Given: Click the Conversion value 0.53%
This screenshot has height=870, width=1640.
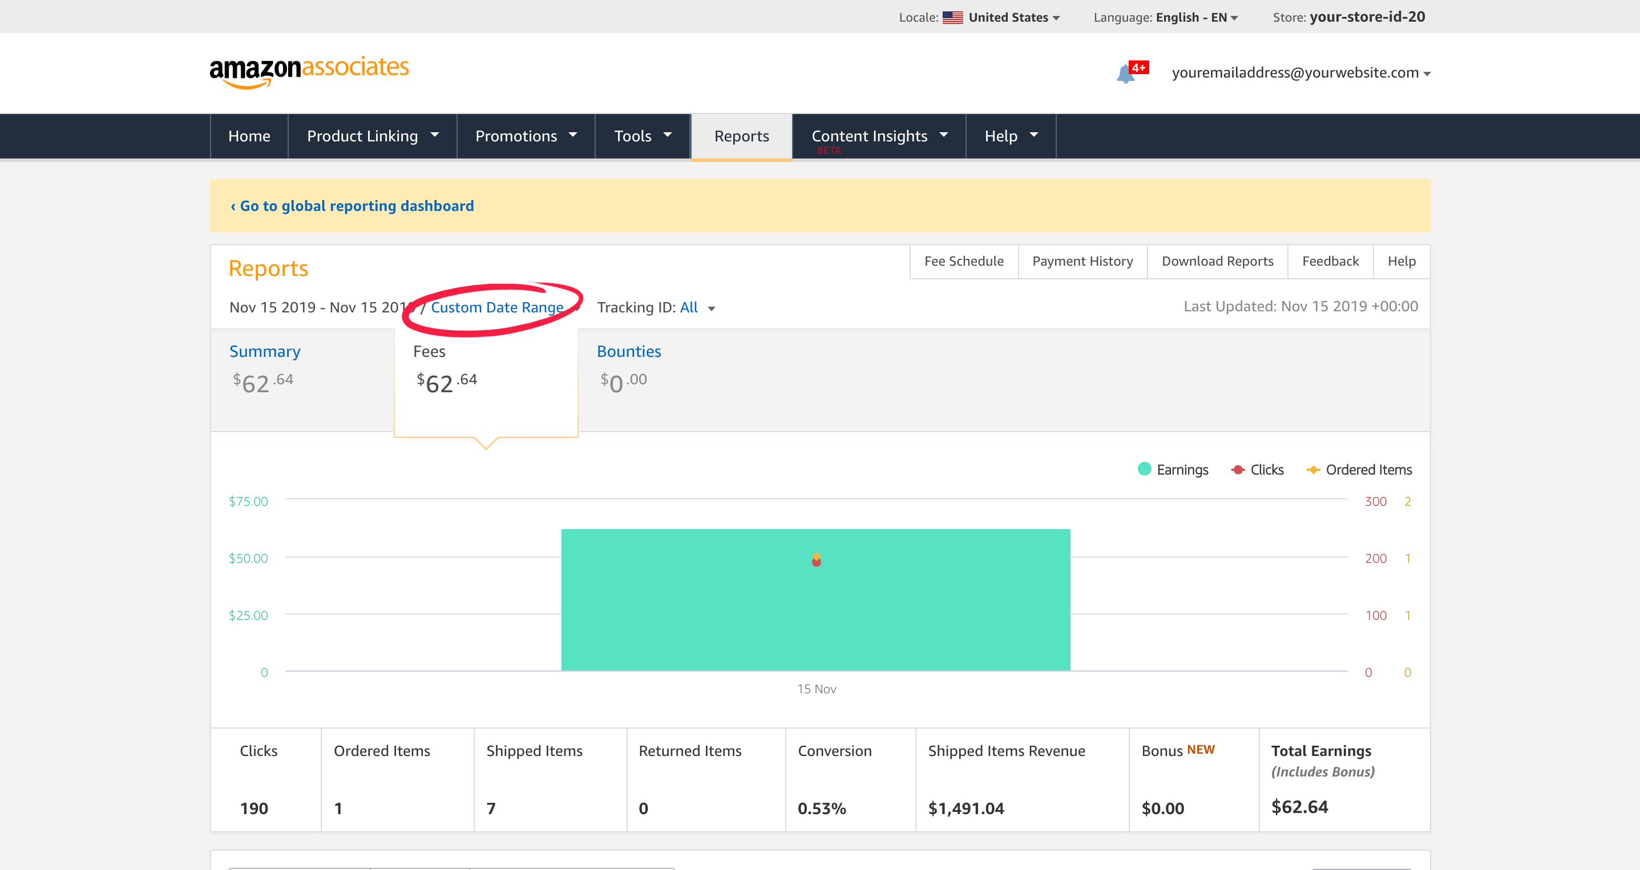Looking at the screenshot, I should 822,808.
